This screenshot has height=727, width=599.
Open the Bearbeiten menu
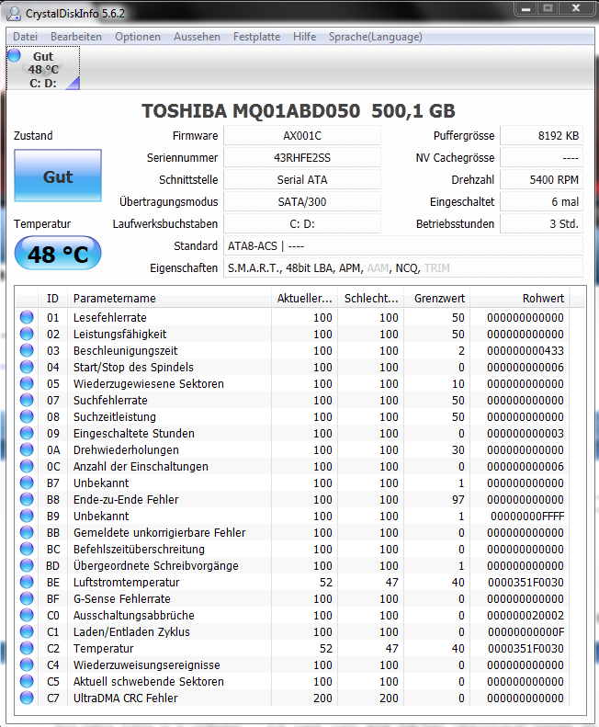tap(76, 37)
